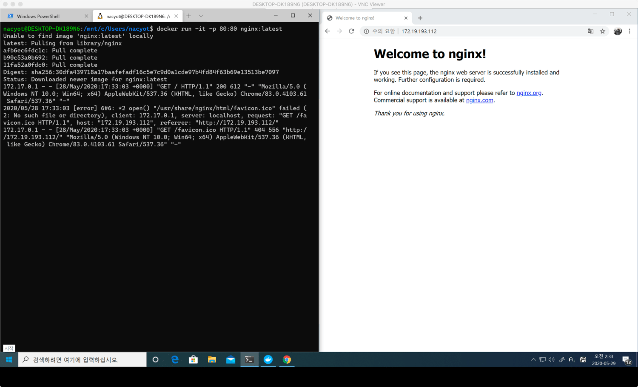
Task: Click "Unable to find image" terminal line
Action: pos(78,36)
